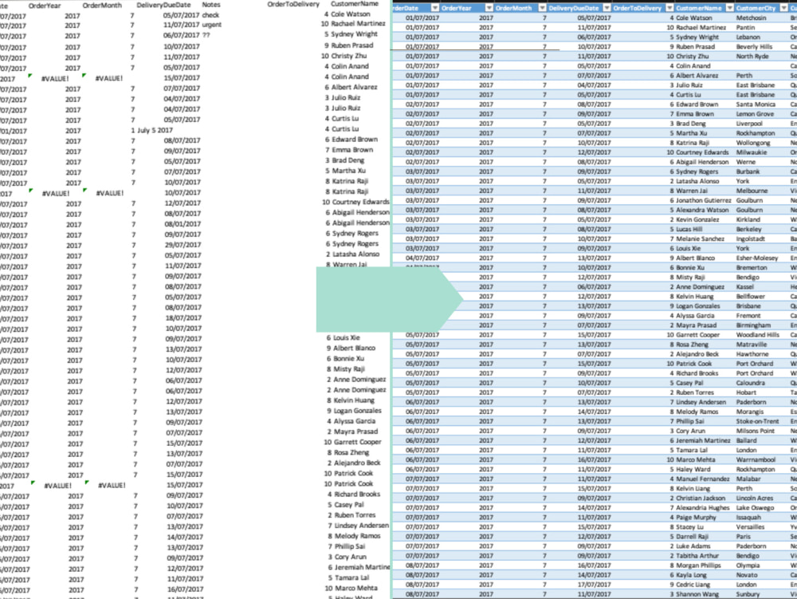Select Albert Alvarez in the left sheet

[355, 87]
